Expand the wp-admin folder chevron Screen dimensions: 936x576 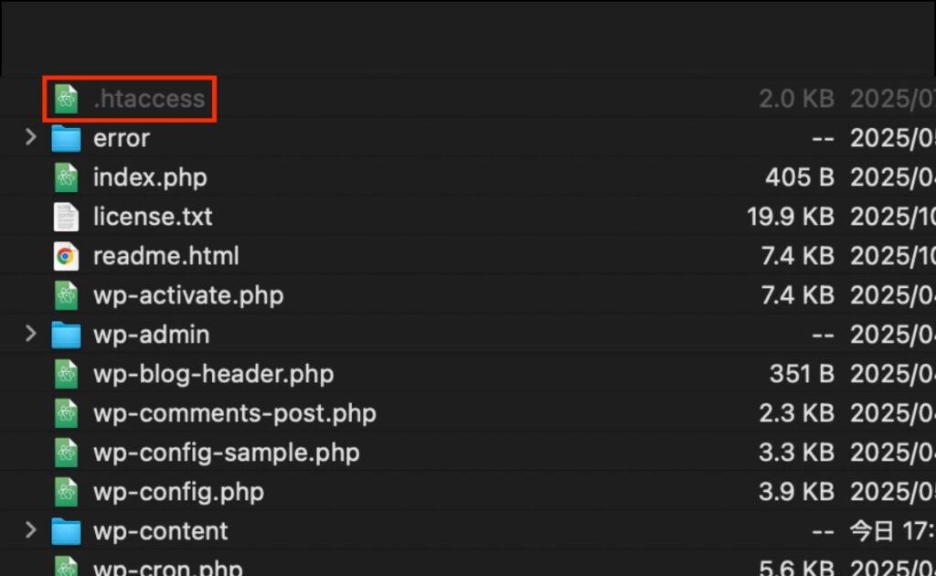pyautogui.click(x=31, y=335)
